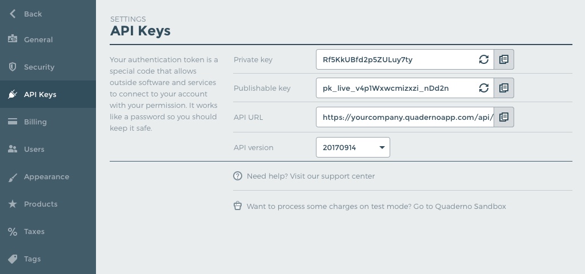585x274 pixels.
Task: Go to Quaderno Sandbox link
Action: click(x=460, y=206)
